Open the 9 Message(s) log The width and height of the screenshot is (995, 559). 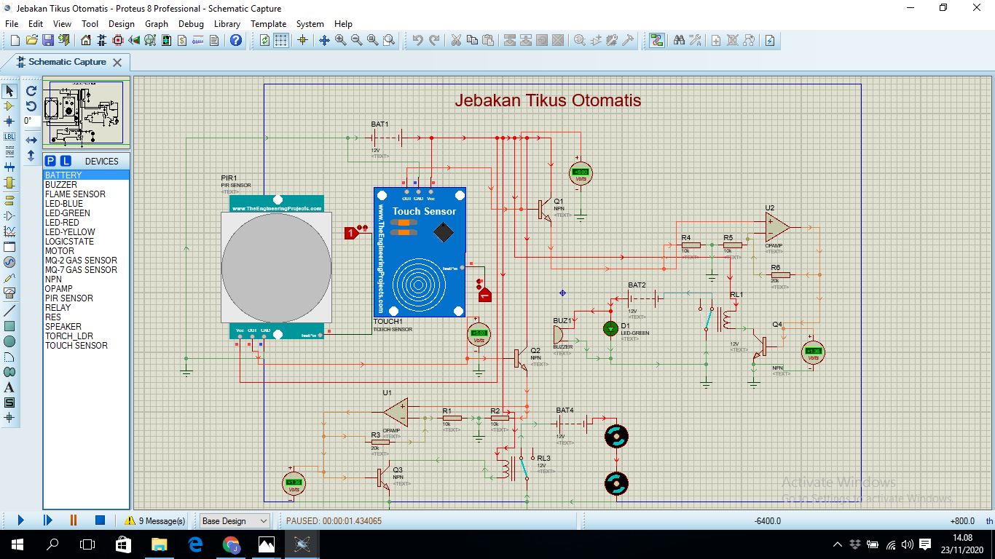[155, 521]
